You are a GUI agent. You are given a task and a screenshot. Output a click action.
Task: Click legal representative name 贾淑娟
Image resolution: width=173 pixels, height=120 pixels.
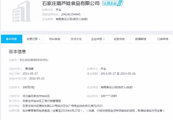29,69
